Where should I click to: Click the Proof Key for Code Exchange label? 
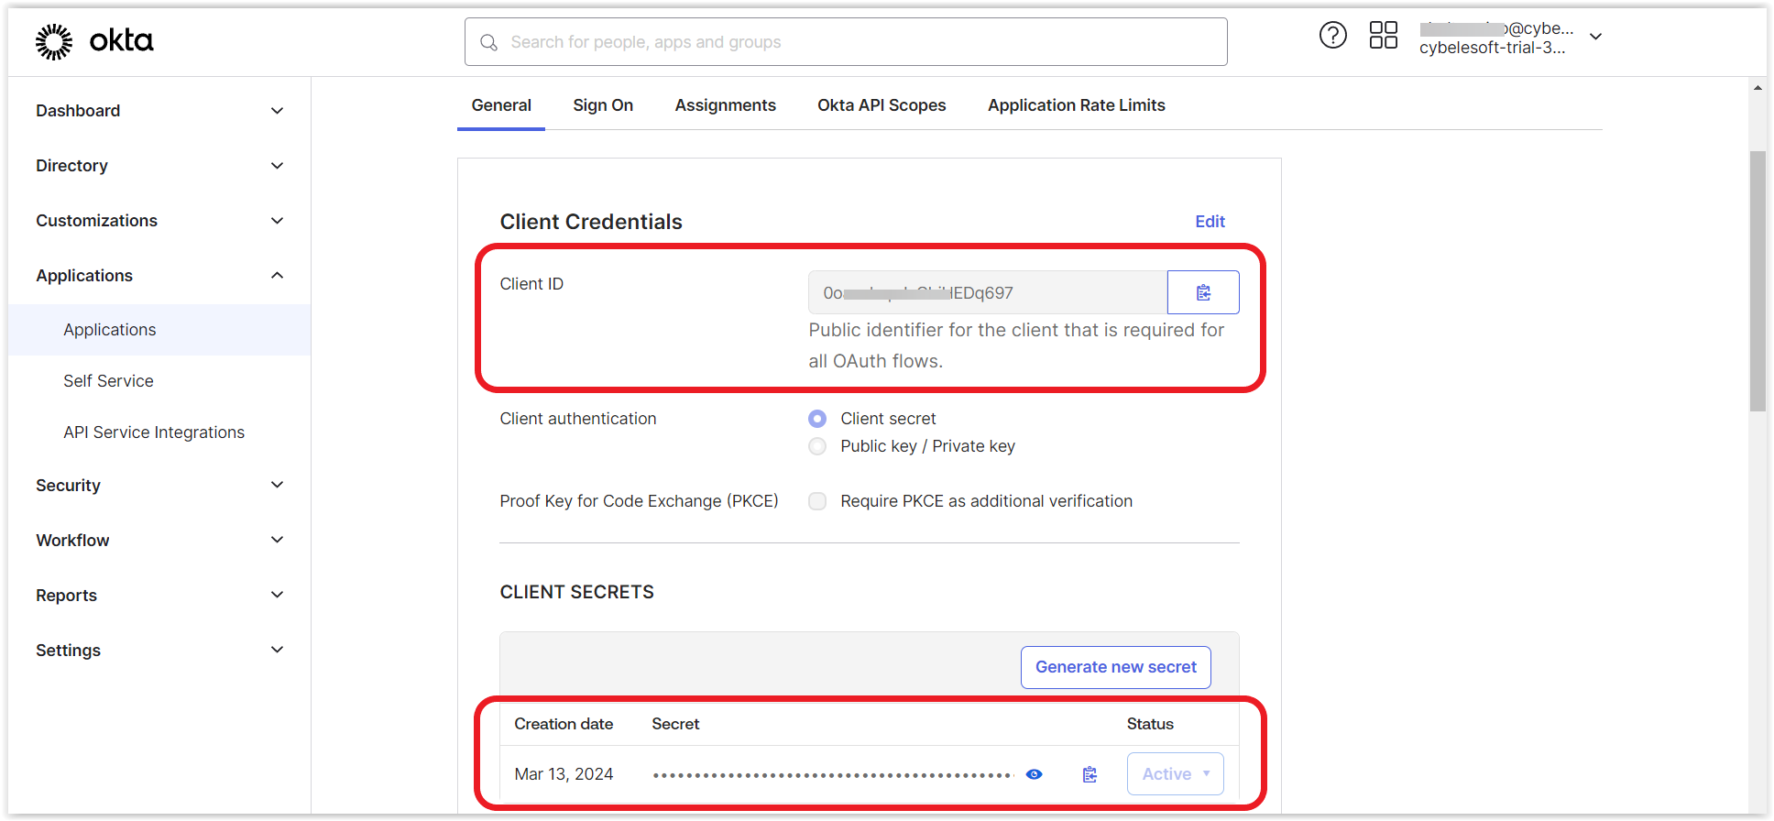pyautogui.click(x=639, y=501)
